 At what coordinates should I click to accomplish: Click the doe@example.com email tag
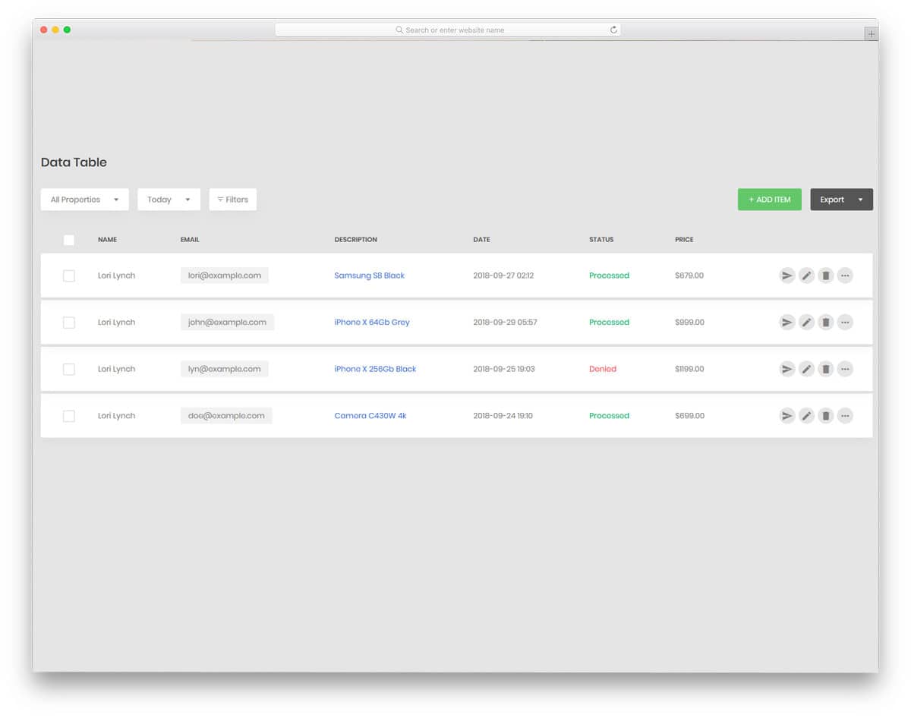click(226, 416)
